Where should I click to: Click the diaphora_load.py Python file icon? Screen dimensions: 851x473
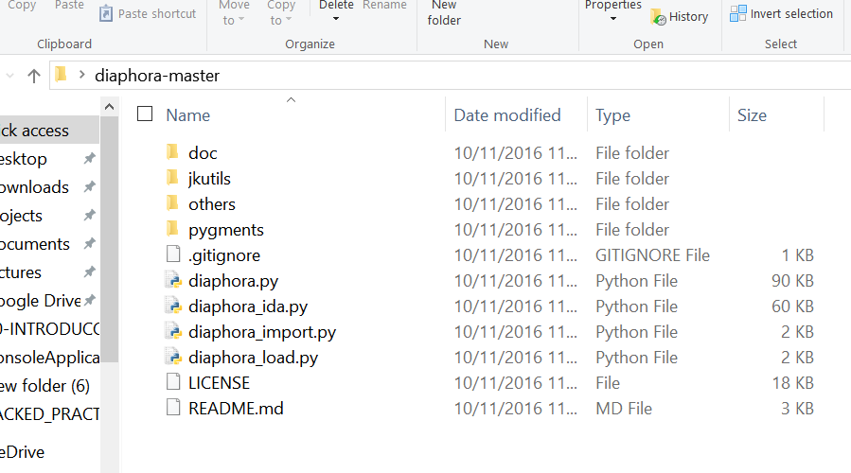pos(172,357)
